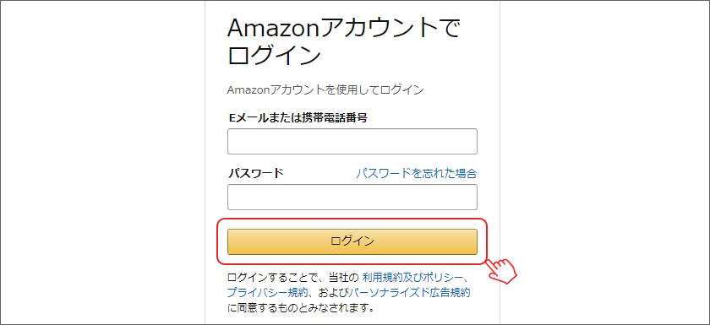Click the ログインすることで、当社の agreement text

coord(293,277)
